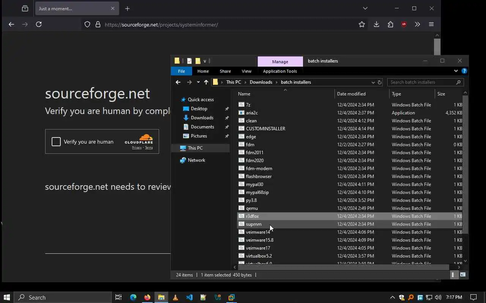Select the qemu batch file

pos(349,208)
